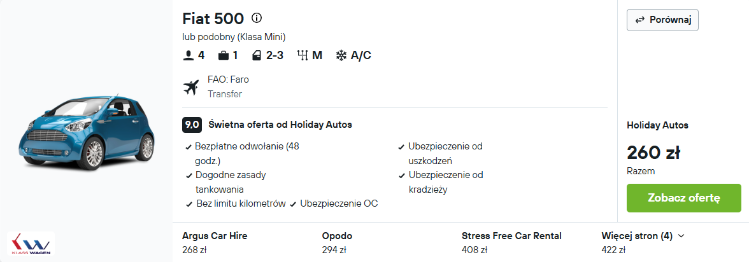Select Opodo 294 zł offer
This screenshot has width=749, height=262.
click(x=338, y=242)
